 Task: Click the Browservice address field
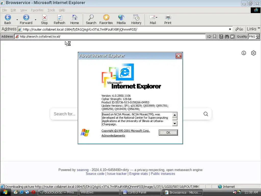click(x=110, y=36)
